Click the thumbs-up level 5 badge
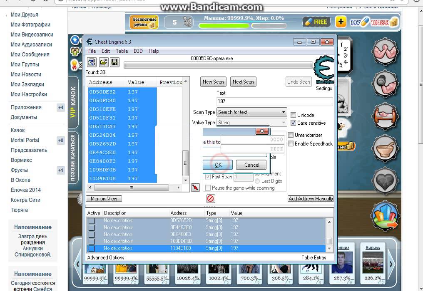The height and width of the screenshot is (291, 423). (179, 22)
